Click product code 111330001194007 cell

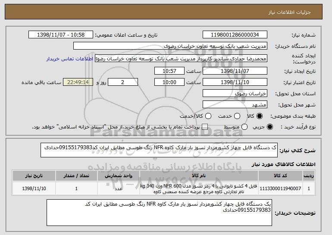280,188
